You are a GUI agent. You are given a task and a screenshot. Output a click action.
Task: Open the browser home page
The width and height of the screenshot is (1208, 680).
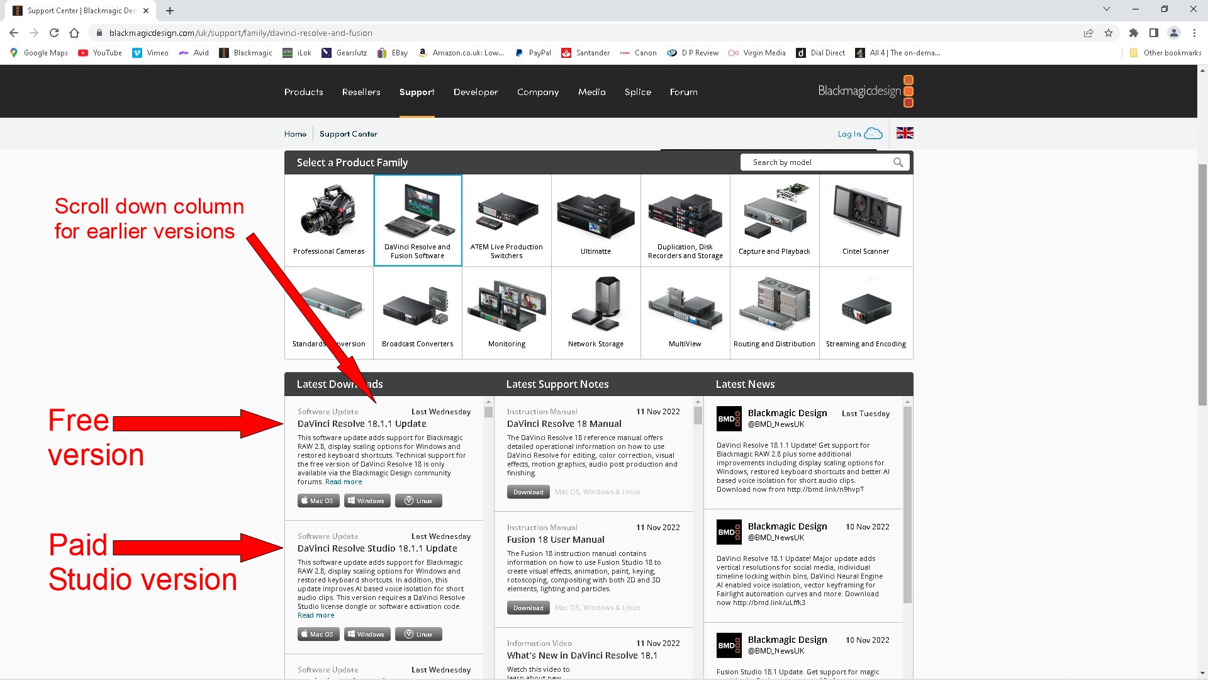click(x=74, y=33)
